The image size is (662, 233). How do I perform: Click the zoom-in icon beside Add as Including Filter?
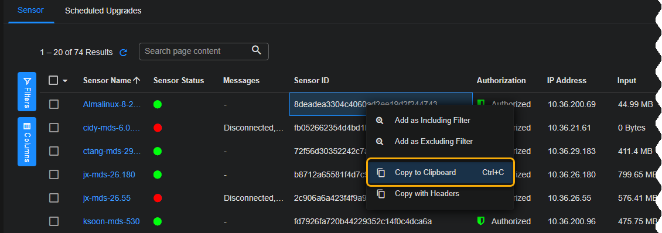[380, 121]
